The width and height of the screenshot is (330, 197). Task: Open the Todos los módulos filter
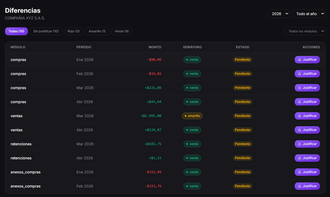305,31
